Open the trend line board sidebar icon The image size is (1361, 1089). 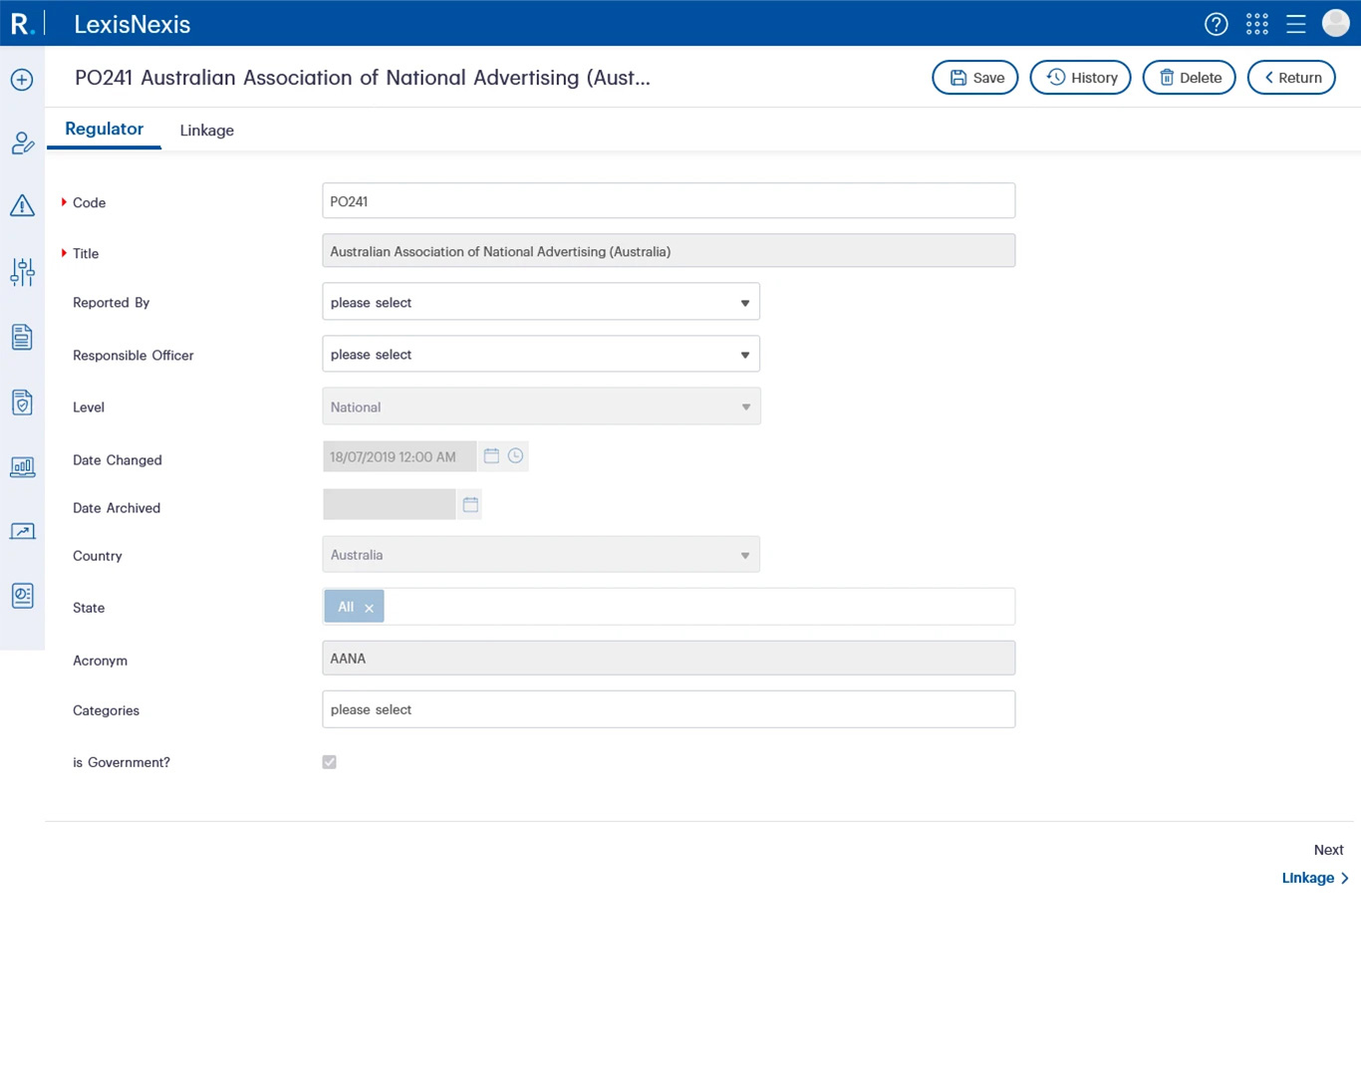pos(22,531)
